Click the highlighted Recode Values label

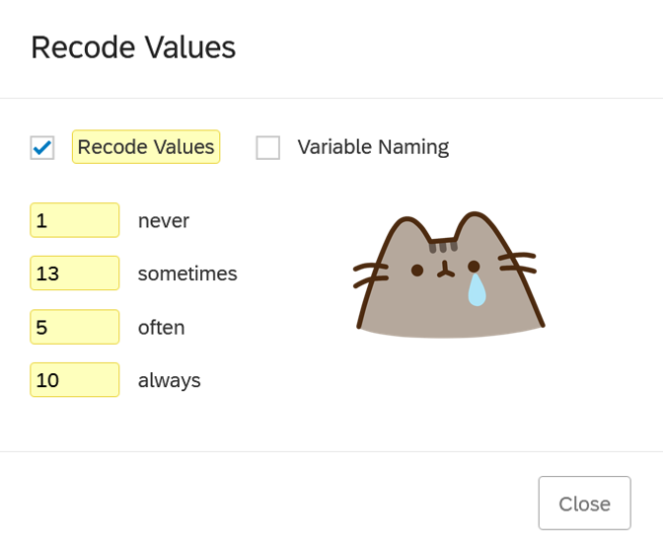coord(146,147)
